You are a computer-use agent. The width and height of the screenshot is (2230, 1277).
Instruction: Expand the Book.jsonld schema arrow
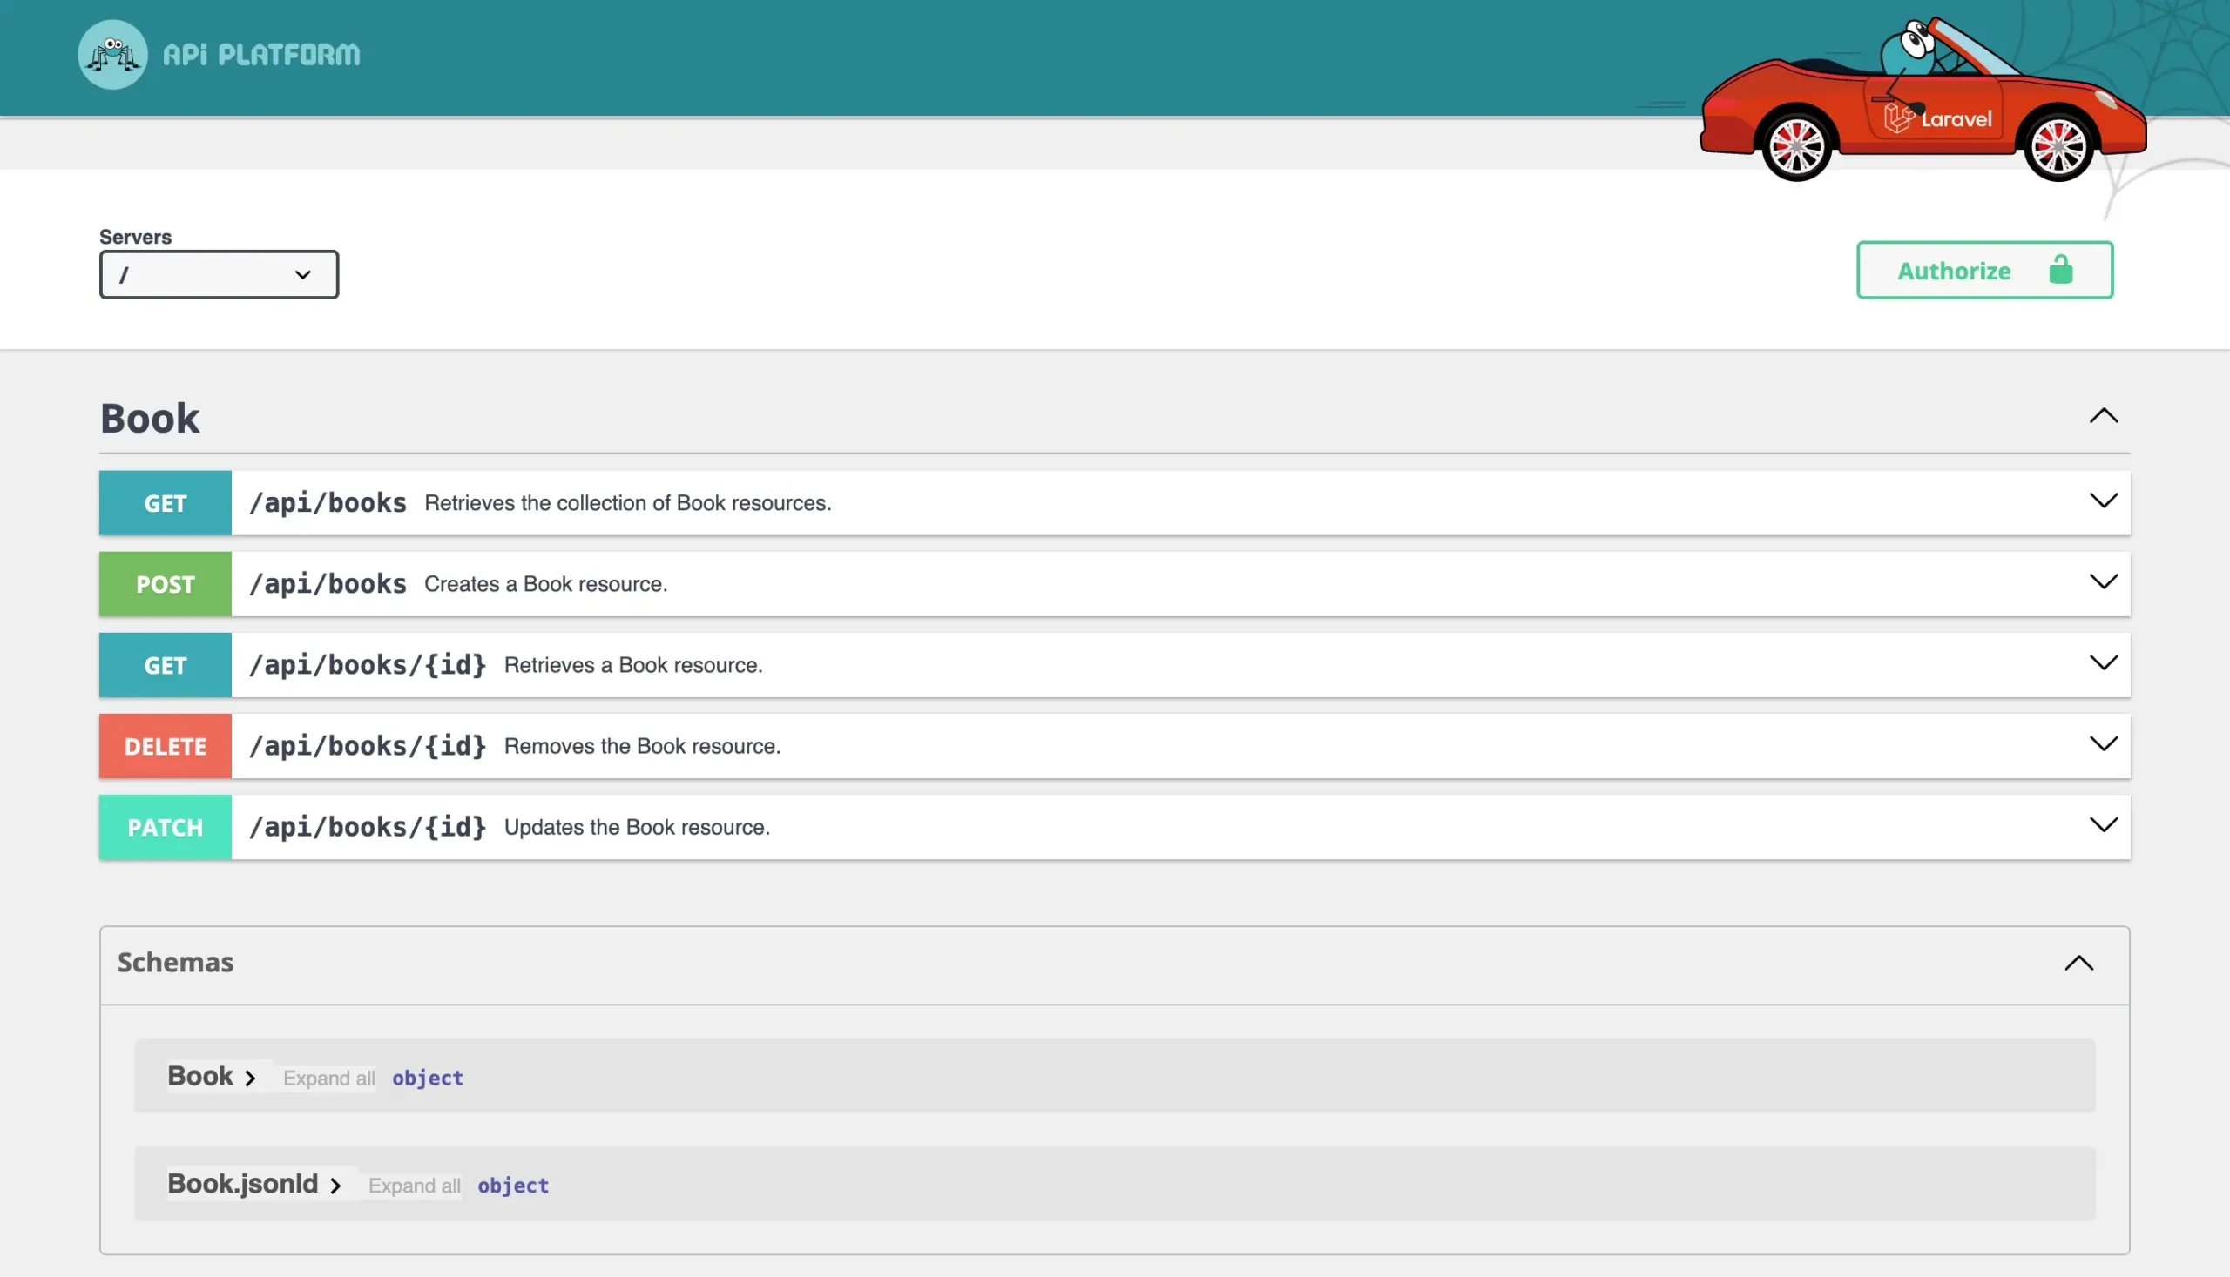[335, 1186]
